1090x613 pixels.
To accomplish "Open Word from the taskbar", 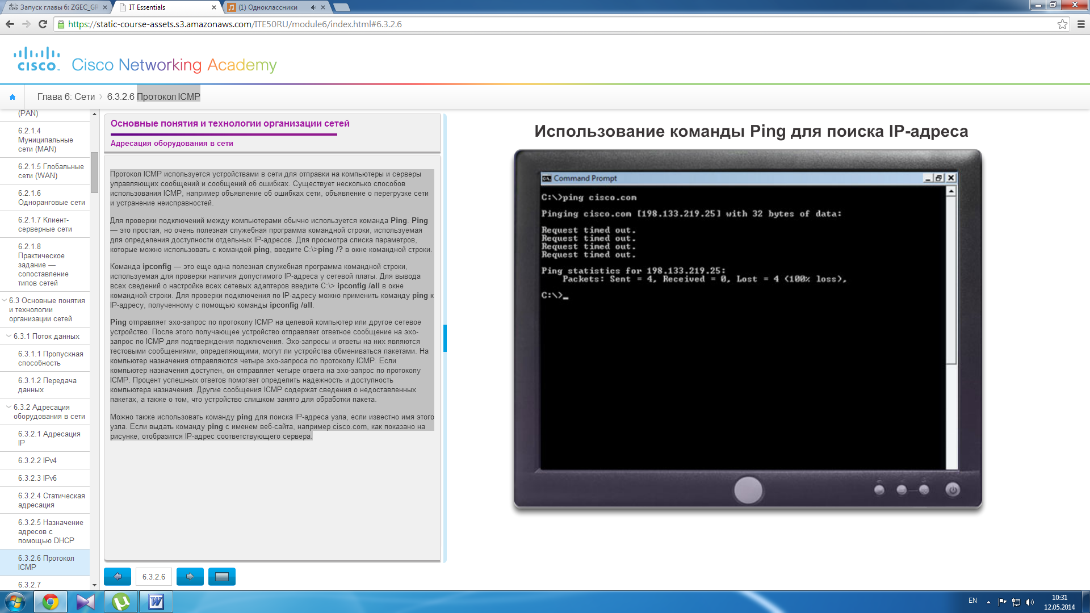I will pos(156,602).
